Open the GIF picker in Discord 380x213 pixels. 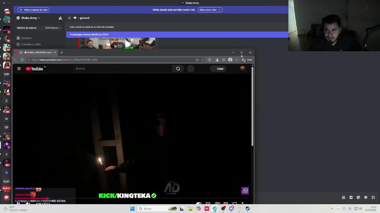[351, 197]
